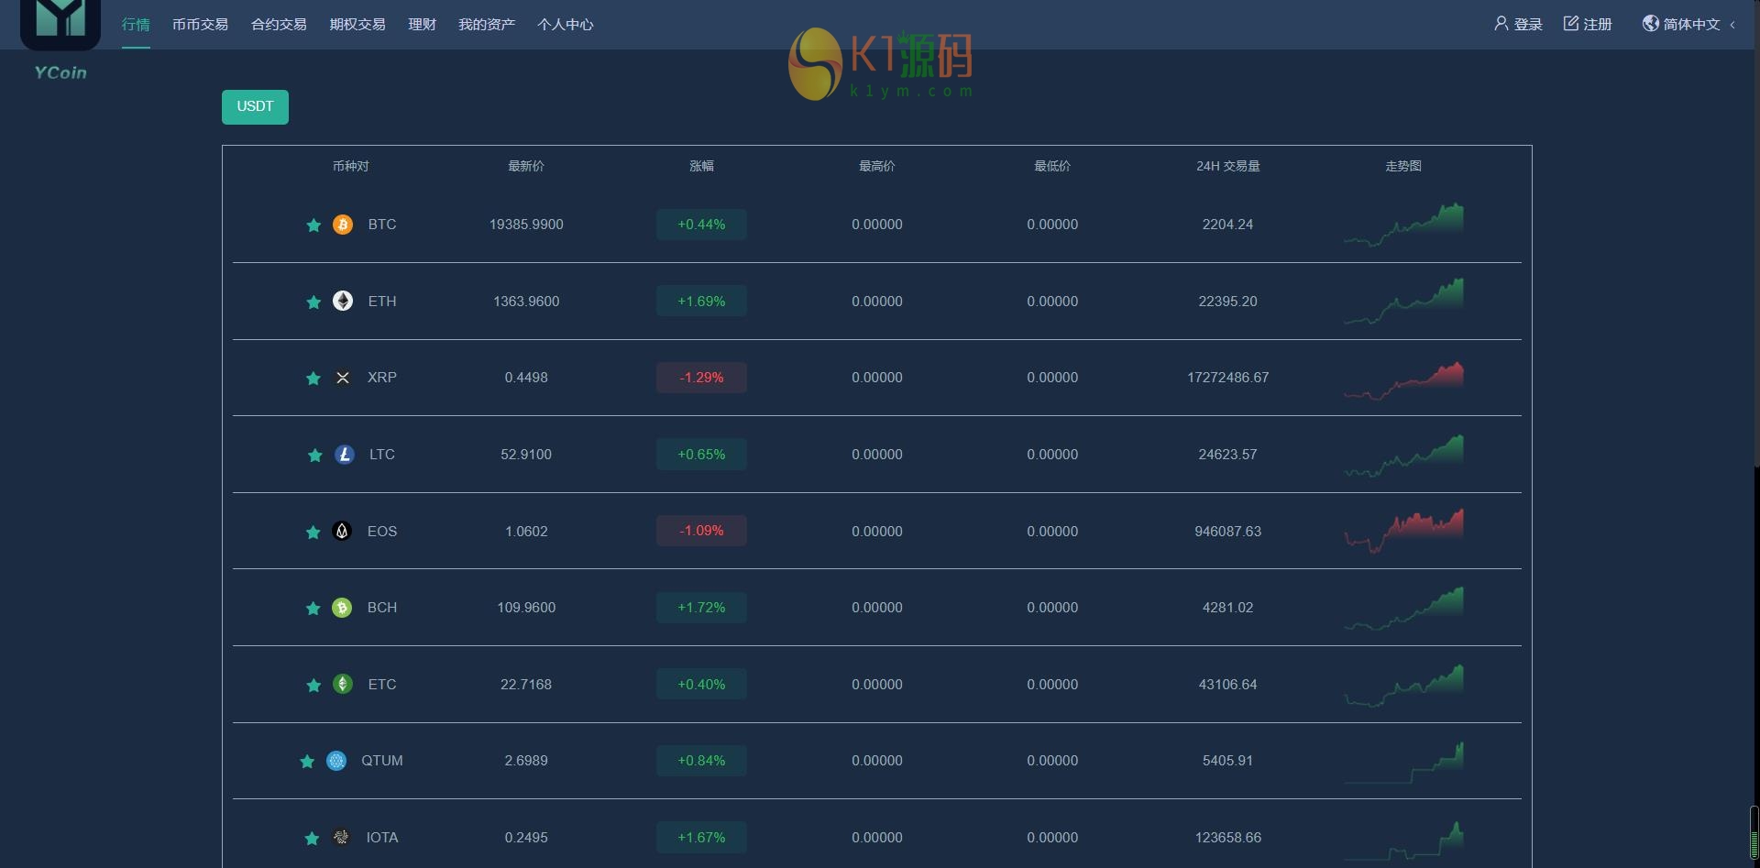Viewport: 1760px width, 868px height.
Task: Click the 注册 register link
Action: [1598, 25]
